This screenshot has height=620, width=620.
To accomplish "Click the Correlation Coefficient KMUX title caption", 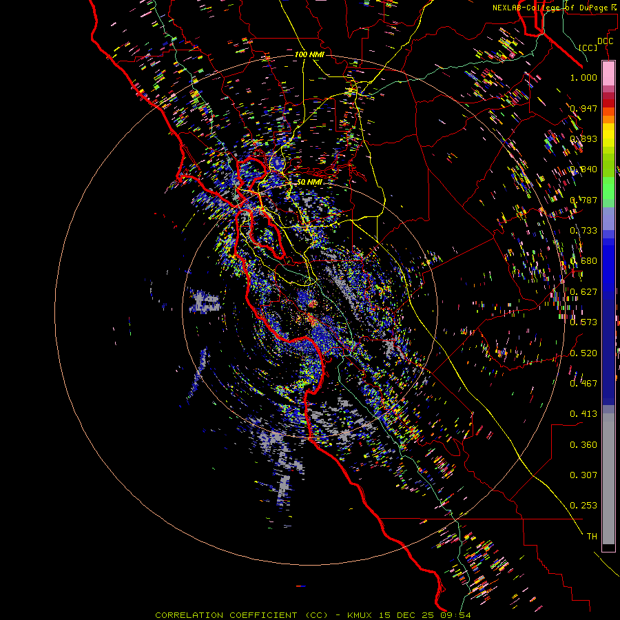I will click(x=313, y=615).
